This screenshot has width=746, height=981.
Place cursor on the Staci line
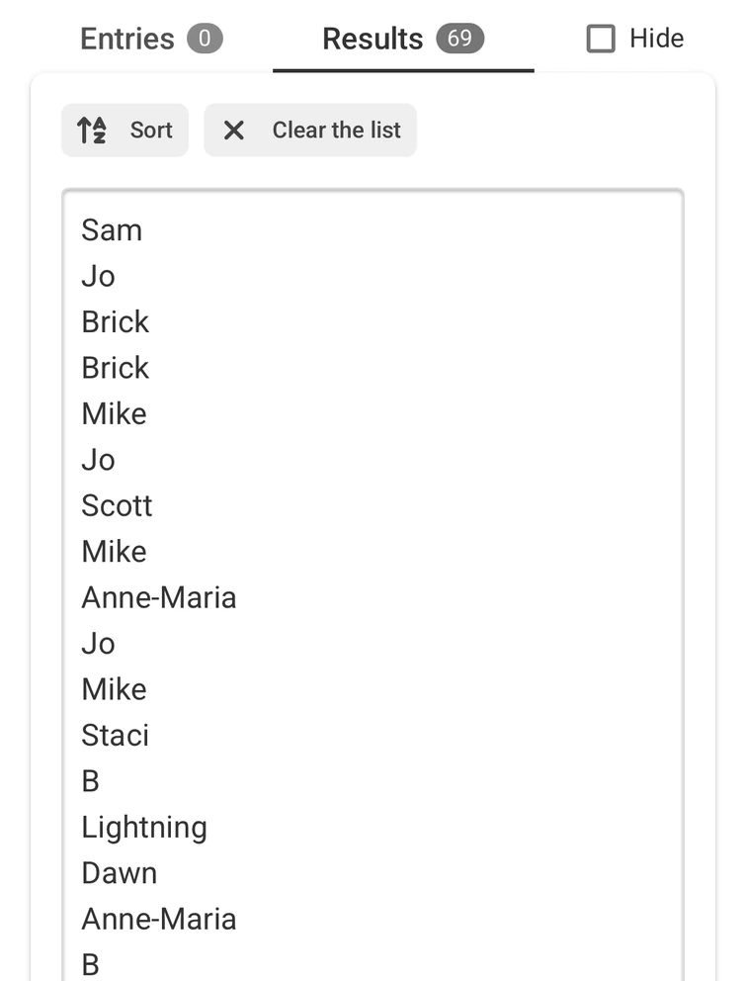pos(115,736)
